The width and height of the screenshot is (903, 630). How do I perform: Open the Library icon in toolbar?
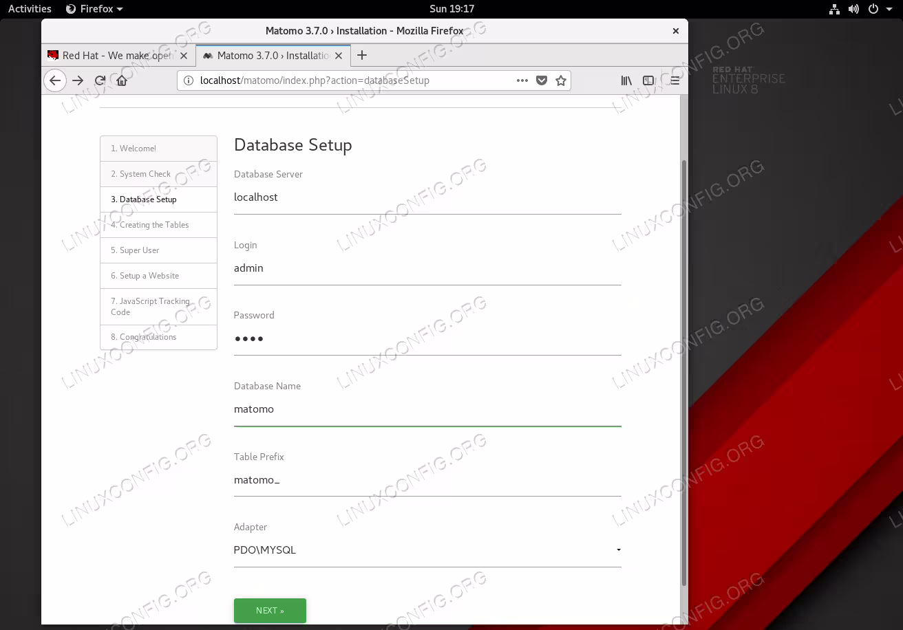[626, 80]
